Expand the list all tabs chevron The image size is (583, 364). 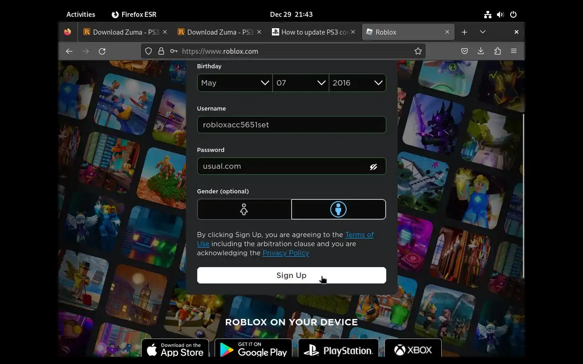tap(483, 32)
